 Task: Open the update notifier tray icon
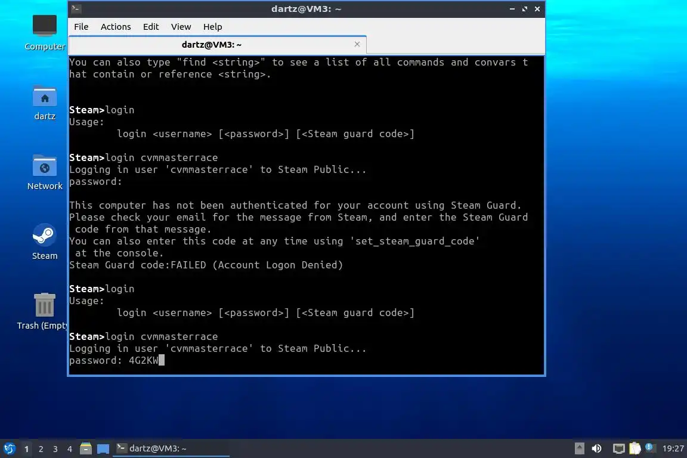coord(649,447)
